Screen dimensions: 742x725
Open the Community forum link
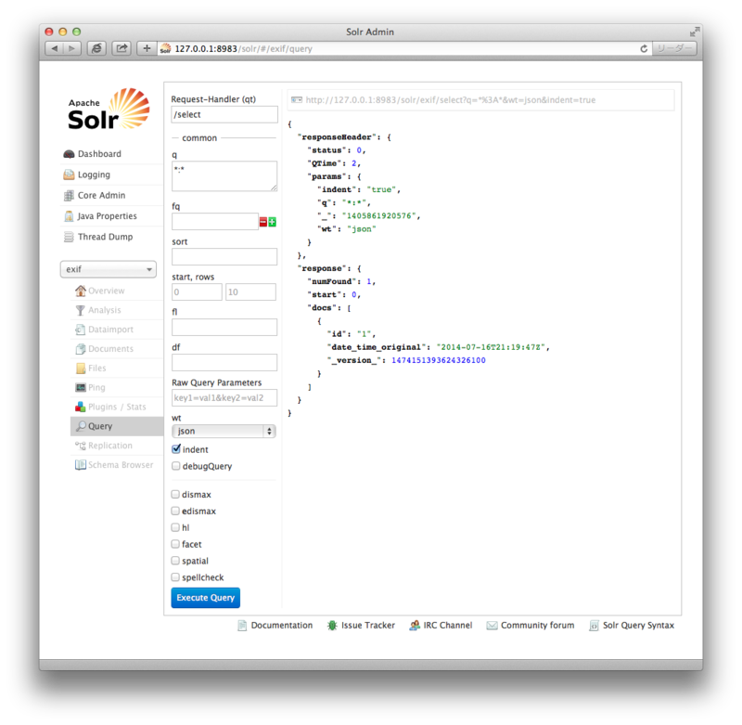[531, 626]
